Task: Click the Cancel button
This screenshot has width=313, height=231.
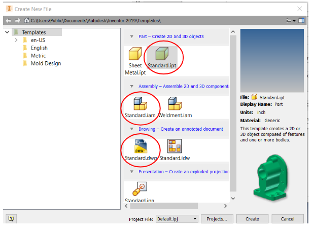Action: pos(288,219)
